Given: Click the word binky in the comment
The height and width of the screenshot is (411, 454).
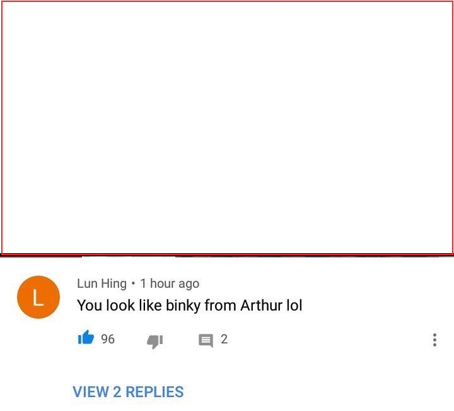Looking at the screenshot, I should [183, 306].
